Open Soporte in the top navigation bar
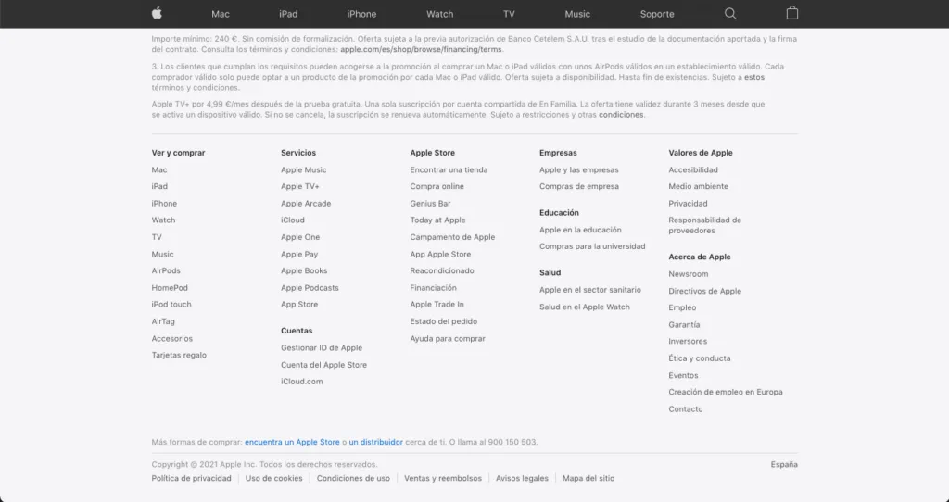Screen dimensions: 949x502 [x=657, y=14]
